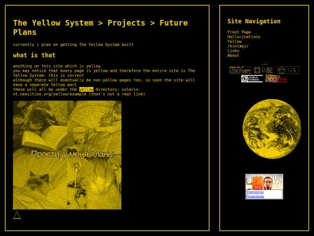This screenshot has height=236, width=314.
Task: Click the 'nt.neocities.org/yellow/example' URL text
Action: (x=49, y=94)
